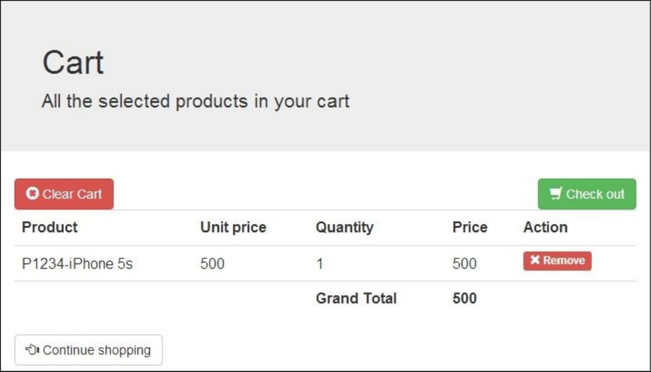Click the Unit price column header
Viewport: 651px width, 372px height.
233,227
